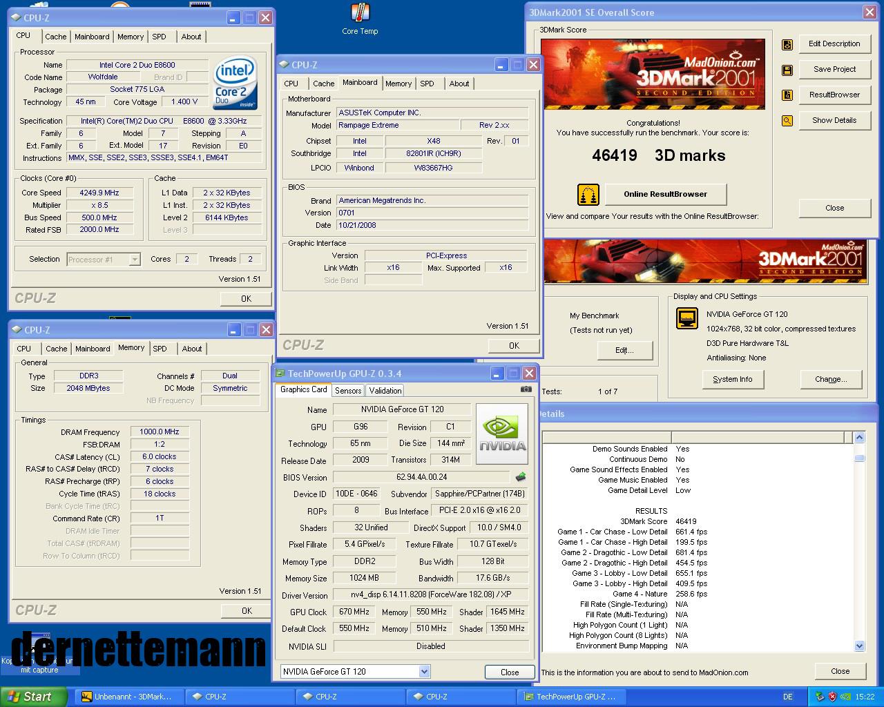This screenshot has height=707, width=884.
Task: Click the Online ResultBrowser yellow icon
Action: click(x=588, y=195)
